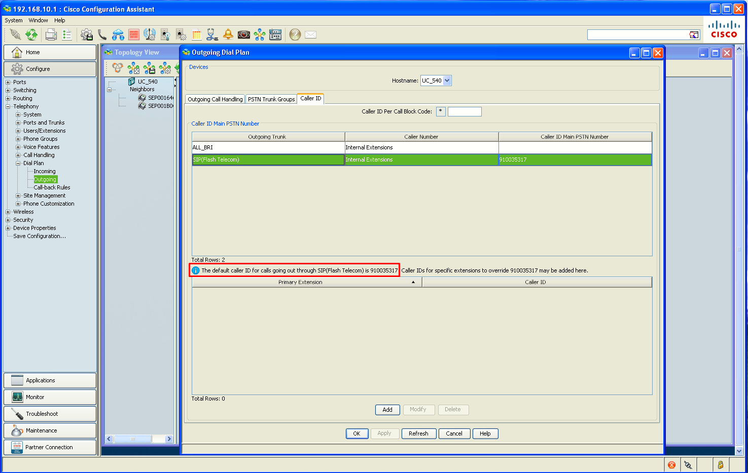Click the green Refresh arrows toolbar icon

[x=31, y=34]
